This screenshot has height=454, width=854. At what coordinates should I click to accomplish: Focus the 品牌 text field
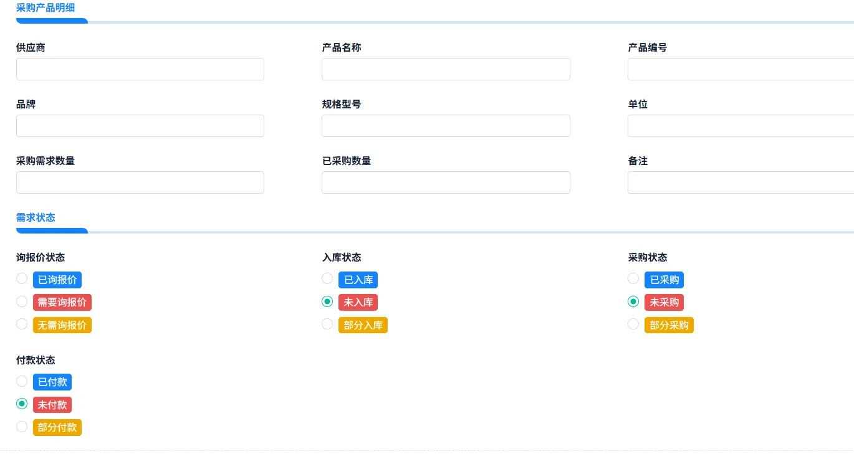click(x=140, y=126)
